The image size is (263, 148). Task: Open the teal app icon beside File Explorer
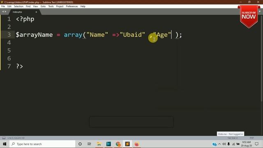(x=108, y=144)
